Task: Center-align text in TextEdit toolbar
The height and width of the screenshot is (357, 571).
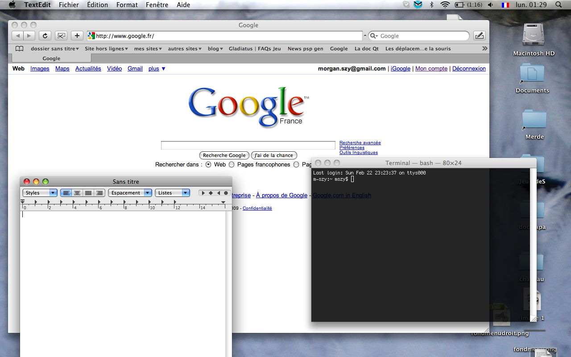Action: tap(77, 193)
